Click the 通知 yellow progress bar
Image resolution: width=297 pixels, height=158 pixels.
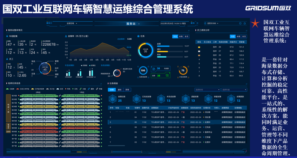(163, 51)
